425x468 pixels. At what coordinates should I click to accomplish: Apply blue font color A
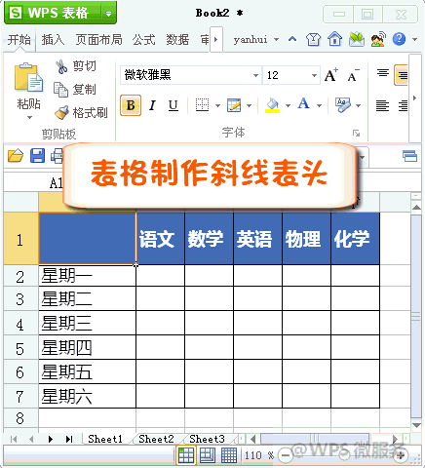click(303, 104)
